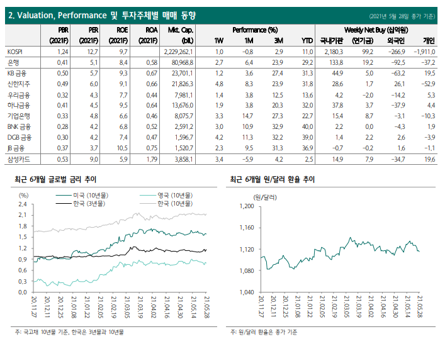This screenshot has width=440, height=339.
Task: Click the Performance (%) header
Action: click(255, 30)
